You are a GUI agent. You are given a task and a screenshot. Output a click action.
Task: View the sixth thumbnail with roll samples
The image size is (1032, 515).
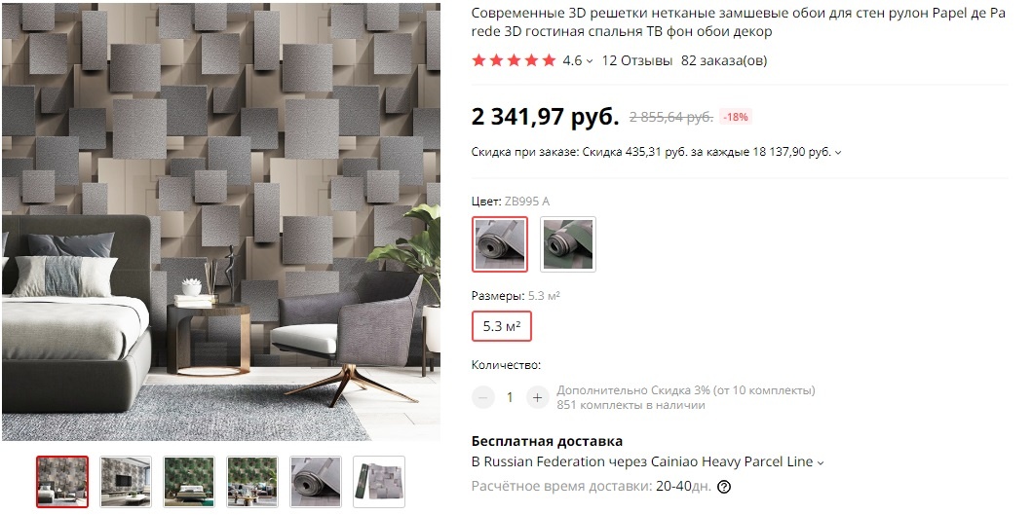[x=379, y=482]
